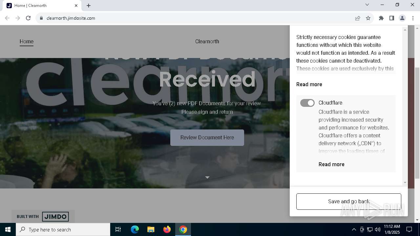
Task: Click the Built with Jimdo badge
Action: click(43, 216)
